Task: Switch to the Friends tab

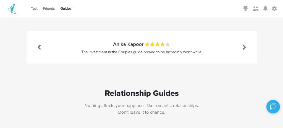Action: (x=49, y=9)
